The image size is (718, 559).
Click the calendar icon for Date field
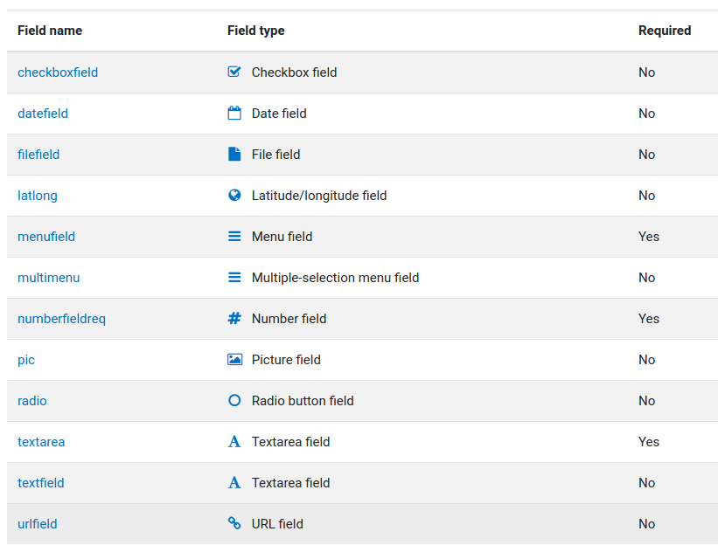pos(234,113)
